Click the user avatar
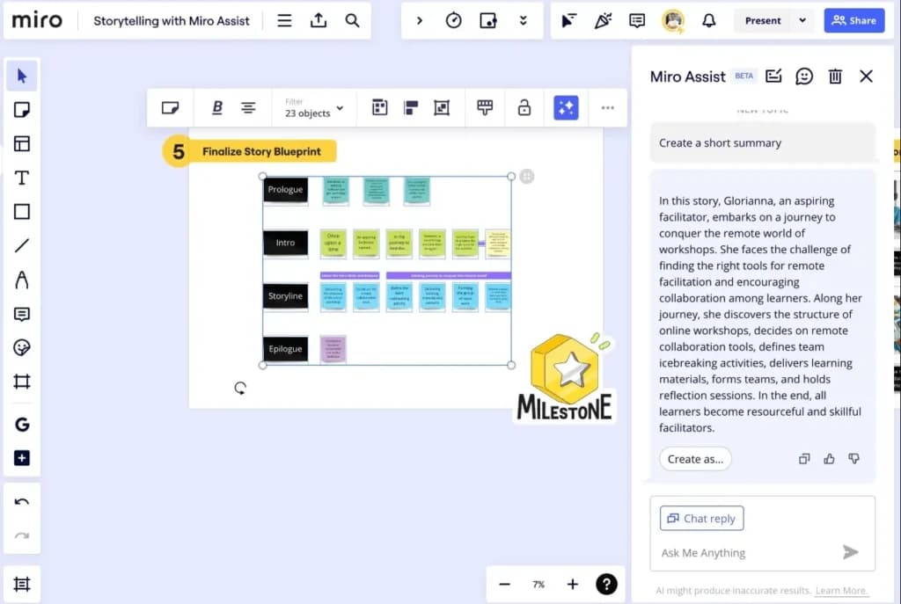 [673, 21]
